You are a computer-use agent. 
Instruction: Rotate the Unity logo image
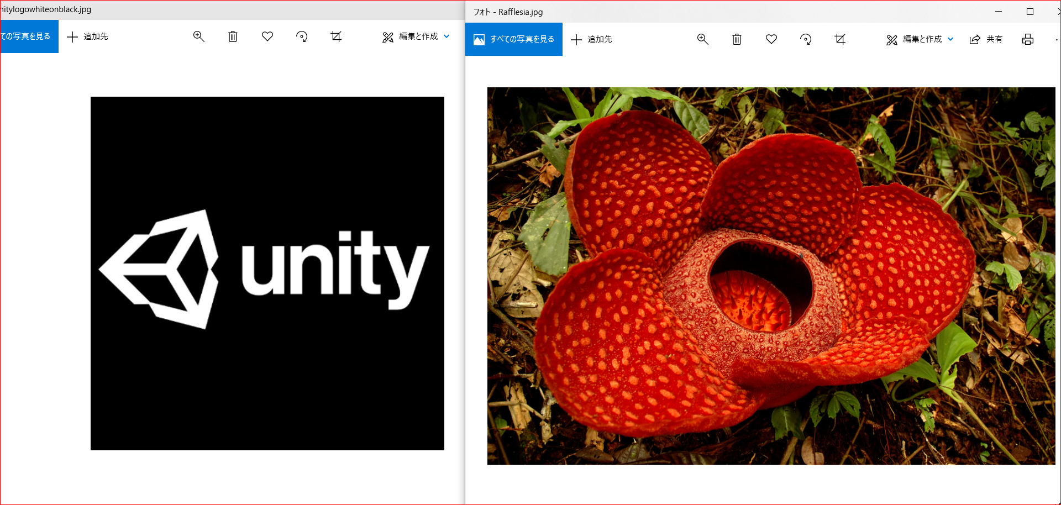[302, 36]
